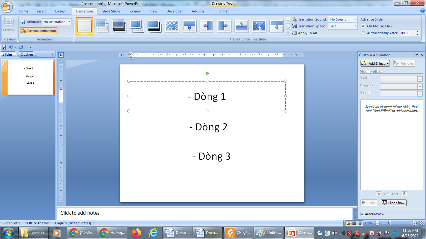Switch to the Home tab
Image resolution: width=426 pixels, height=239 pixels.
point(23,11)
